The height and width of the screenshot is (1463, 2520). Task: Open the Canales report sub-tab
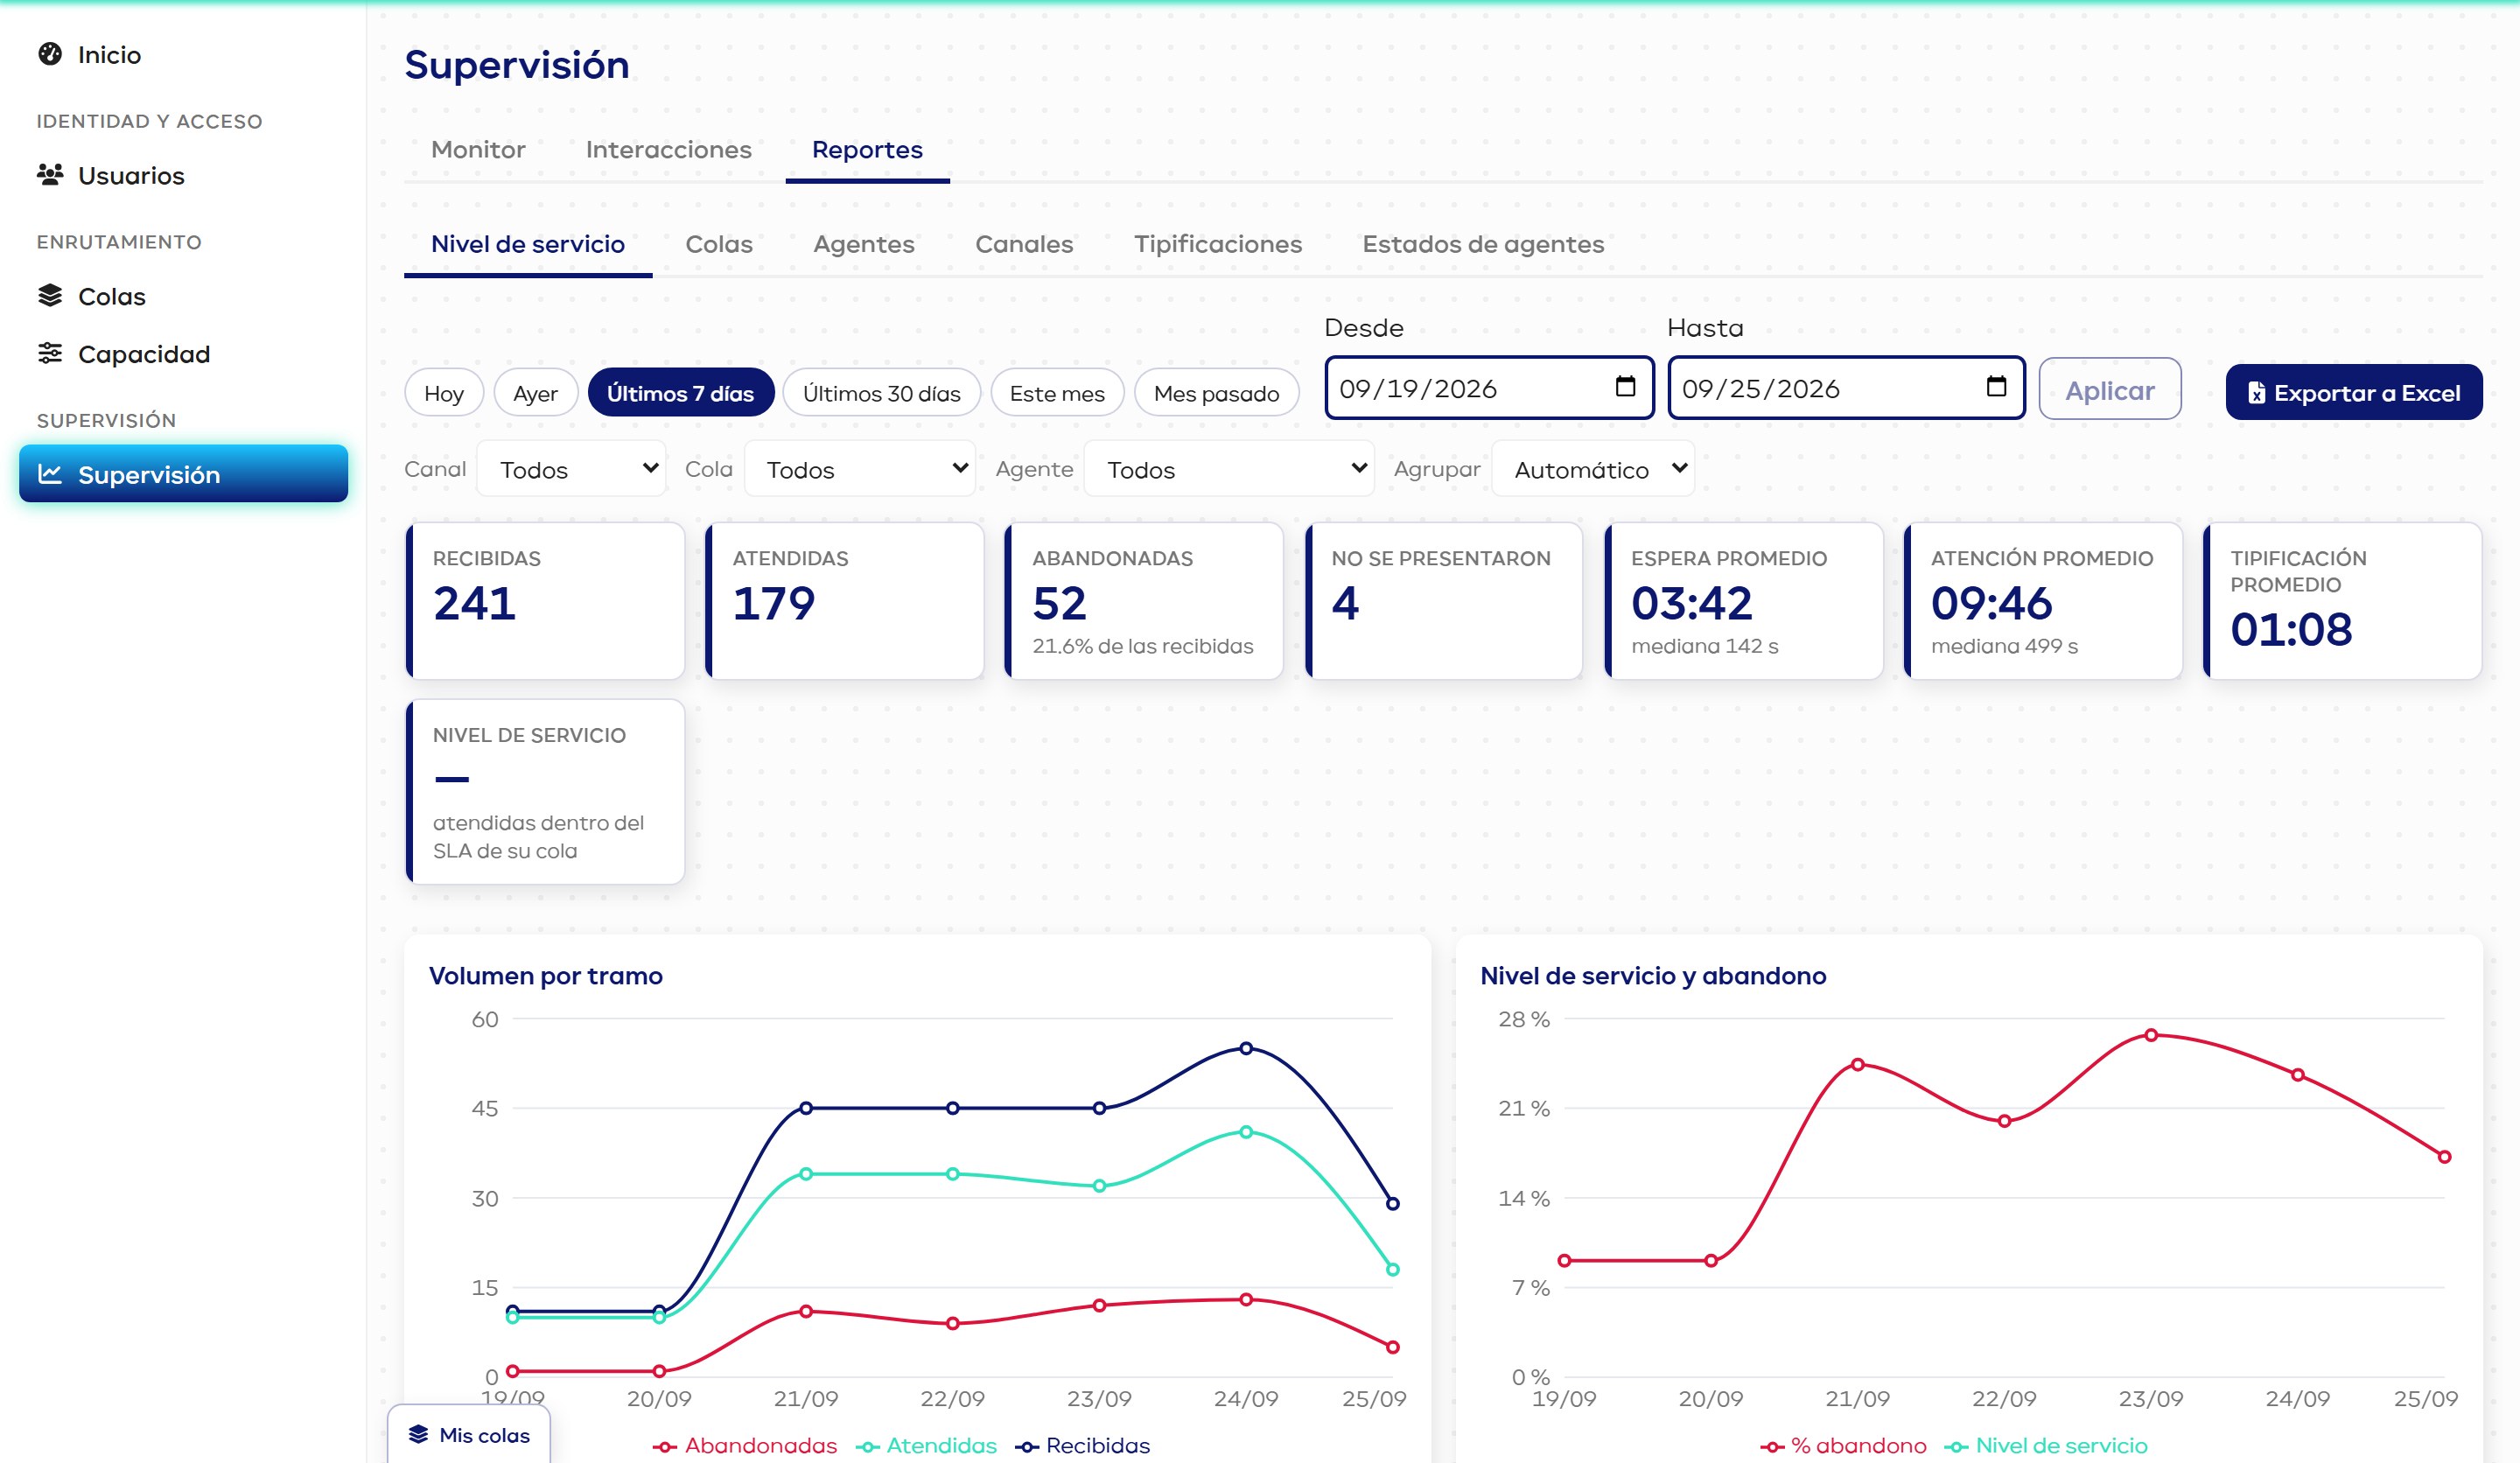1024,244
